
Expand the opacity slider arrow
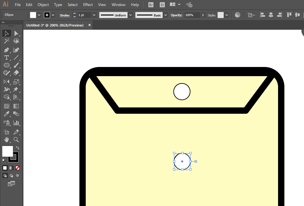203,15
